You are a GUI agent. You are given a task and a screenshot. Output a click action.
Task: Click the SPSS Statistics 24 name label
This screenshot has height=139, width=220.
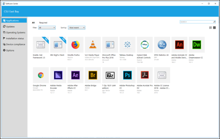coord(161,55)
